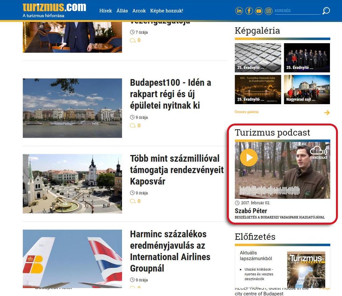Click the arrow next to Összes galéria
The height and width of the screenshot is (296, 342).
click(x=327, y=113)
